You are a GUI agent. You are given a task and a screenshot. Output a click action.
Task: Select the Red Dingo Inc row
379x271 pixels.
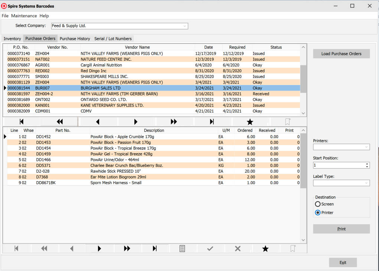point(153,71)
